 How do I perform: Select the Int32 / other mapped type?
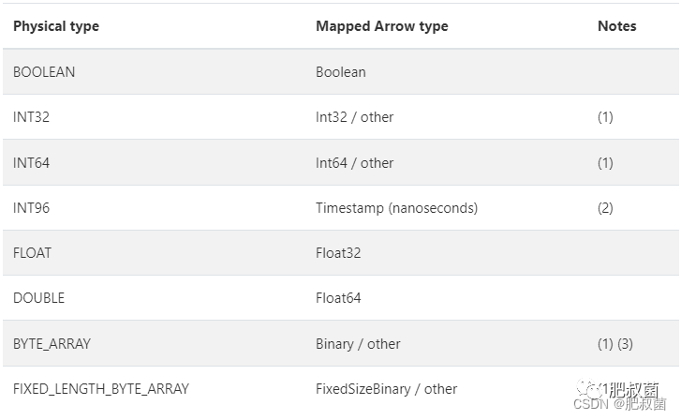354,117
